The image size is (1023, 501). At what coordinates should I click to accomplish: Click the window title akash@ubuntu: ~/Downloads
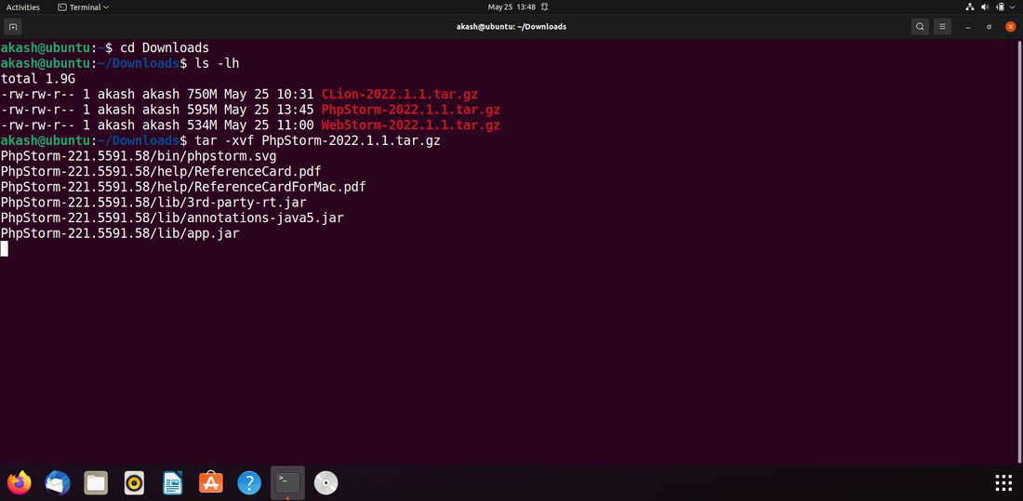(x=511, y=27)
